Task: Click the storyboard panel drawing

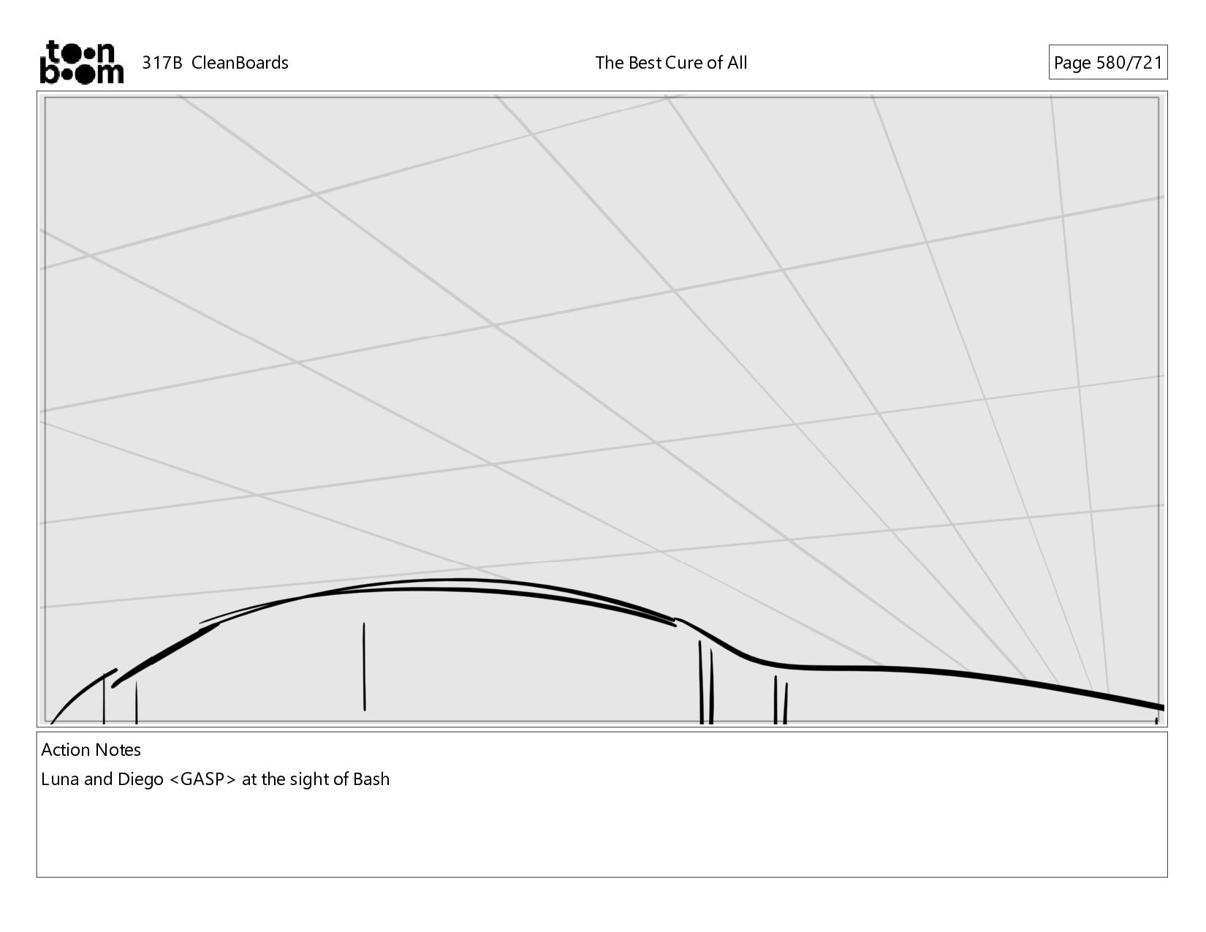Action: pyautogui.click(x=602, y=409)
